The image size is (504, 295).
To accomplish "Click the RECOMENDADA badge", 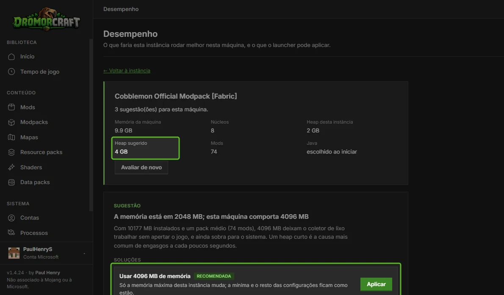I will coord(214,276).
